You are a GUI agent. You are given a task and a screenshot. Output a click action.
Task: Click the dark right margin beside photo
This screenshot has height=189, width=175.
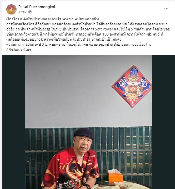click(x=163, y=122)
